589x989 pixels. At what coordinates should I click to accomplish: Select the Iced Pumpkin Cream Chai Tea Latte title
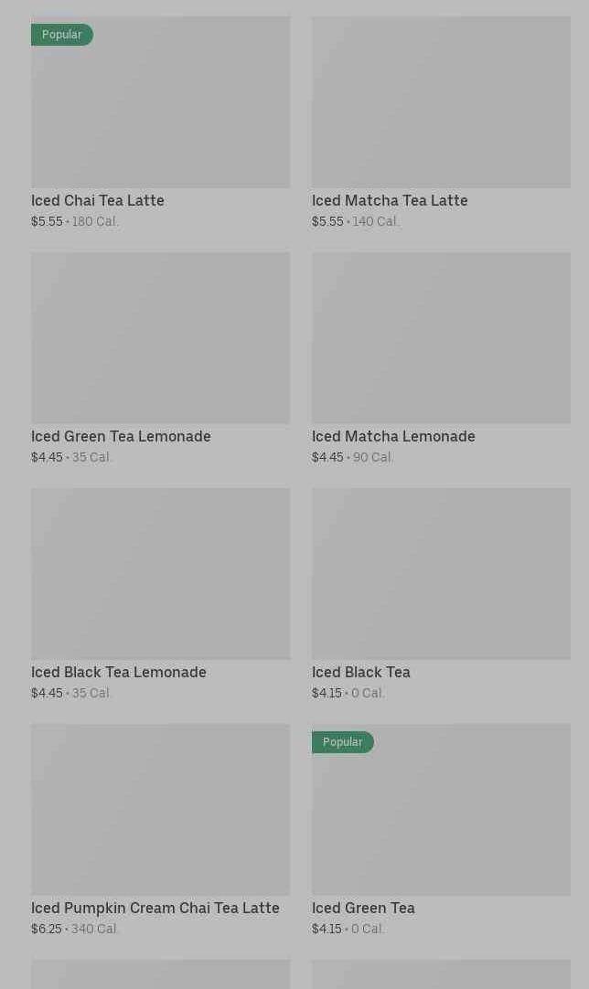[x=155, y=908]
